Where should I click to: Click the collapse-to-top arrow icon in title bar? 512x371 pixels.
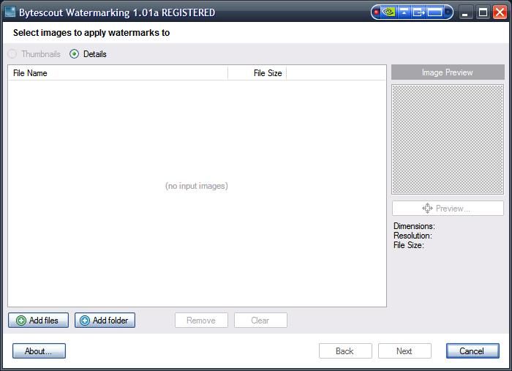click(x=404, y=12)
